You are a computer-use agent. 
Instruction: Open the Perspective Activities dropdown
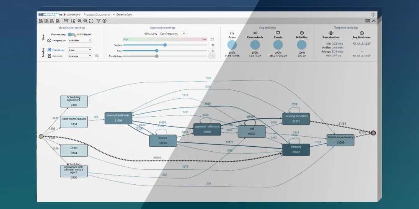pos(80,41)
